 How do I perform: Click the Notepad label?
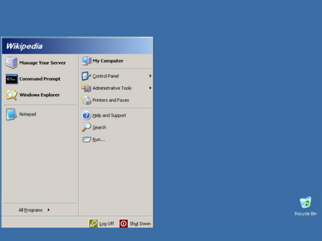[28, 114]
